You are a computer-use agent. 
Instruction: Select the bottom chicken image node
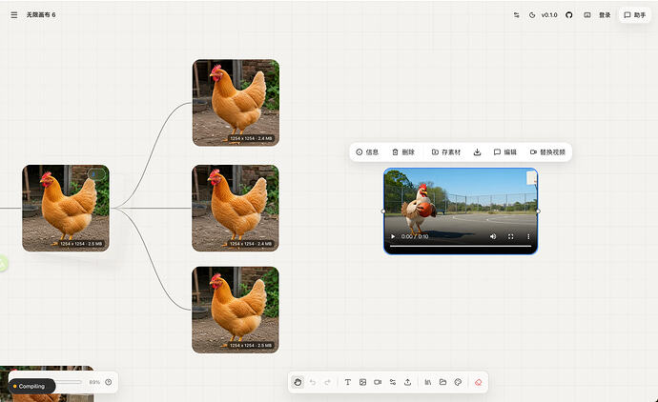point(236,310)
